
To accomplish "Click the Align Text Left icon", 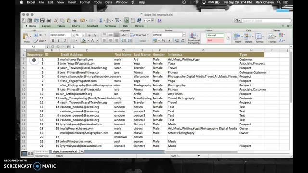I will pos(104,41).
